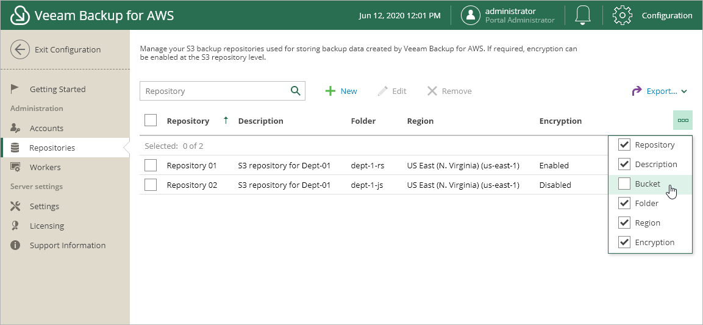Click the Settings wrench icon
Viewport: 703px width, 325px height.
click(x=15, y=206)
